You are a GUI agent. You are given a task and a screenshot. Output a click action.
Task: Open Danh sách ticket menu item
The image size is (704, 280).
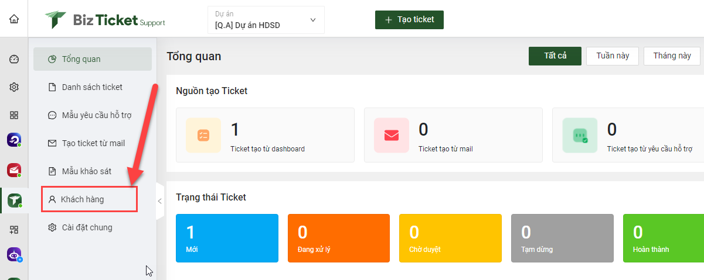(x=93, y=87)
